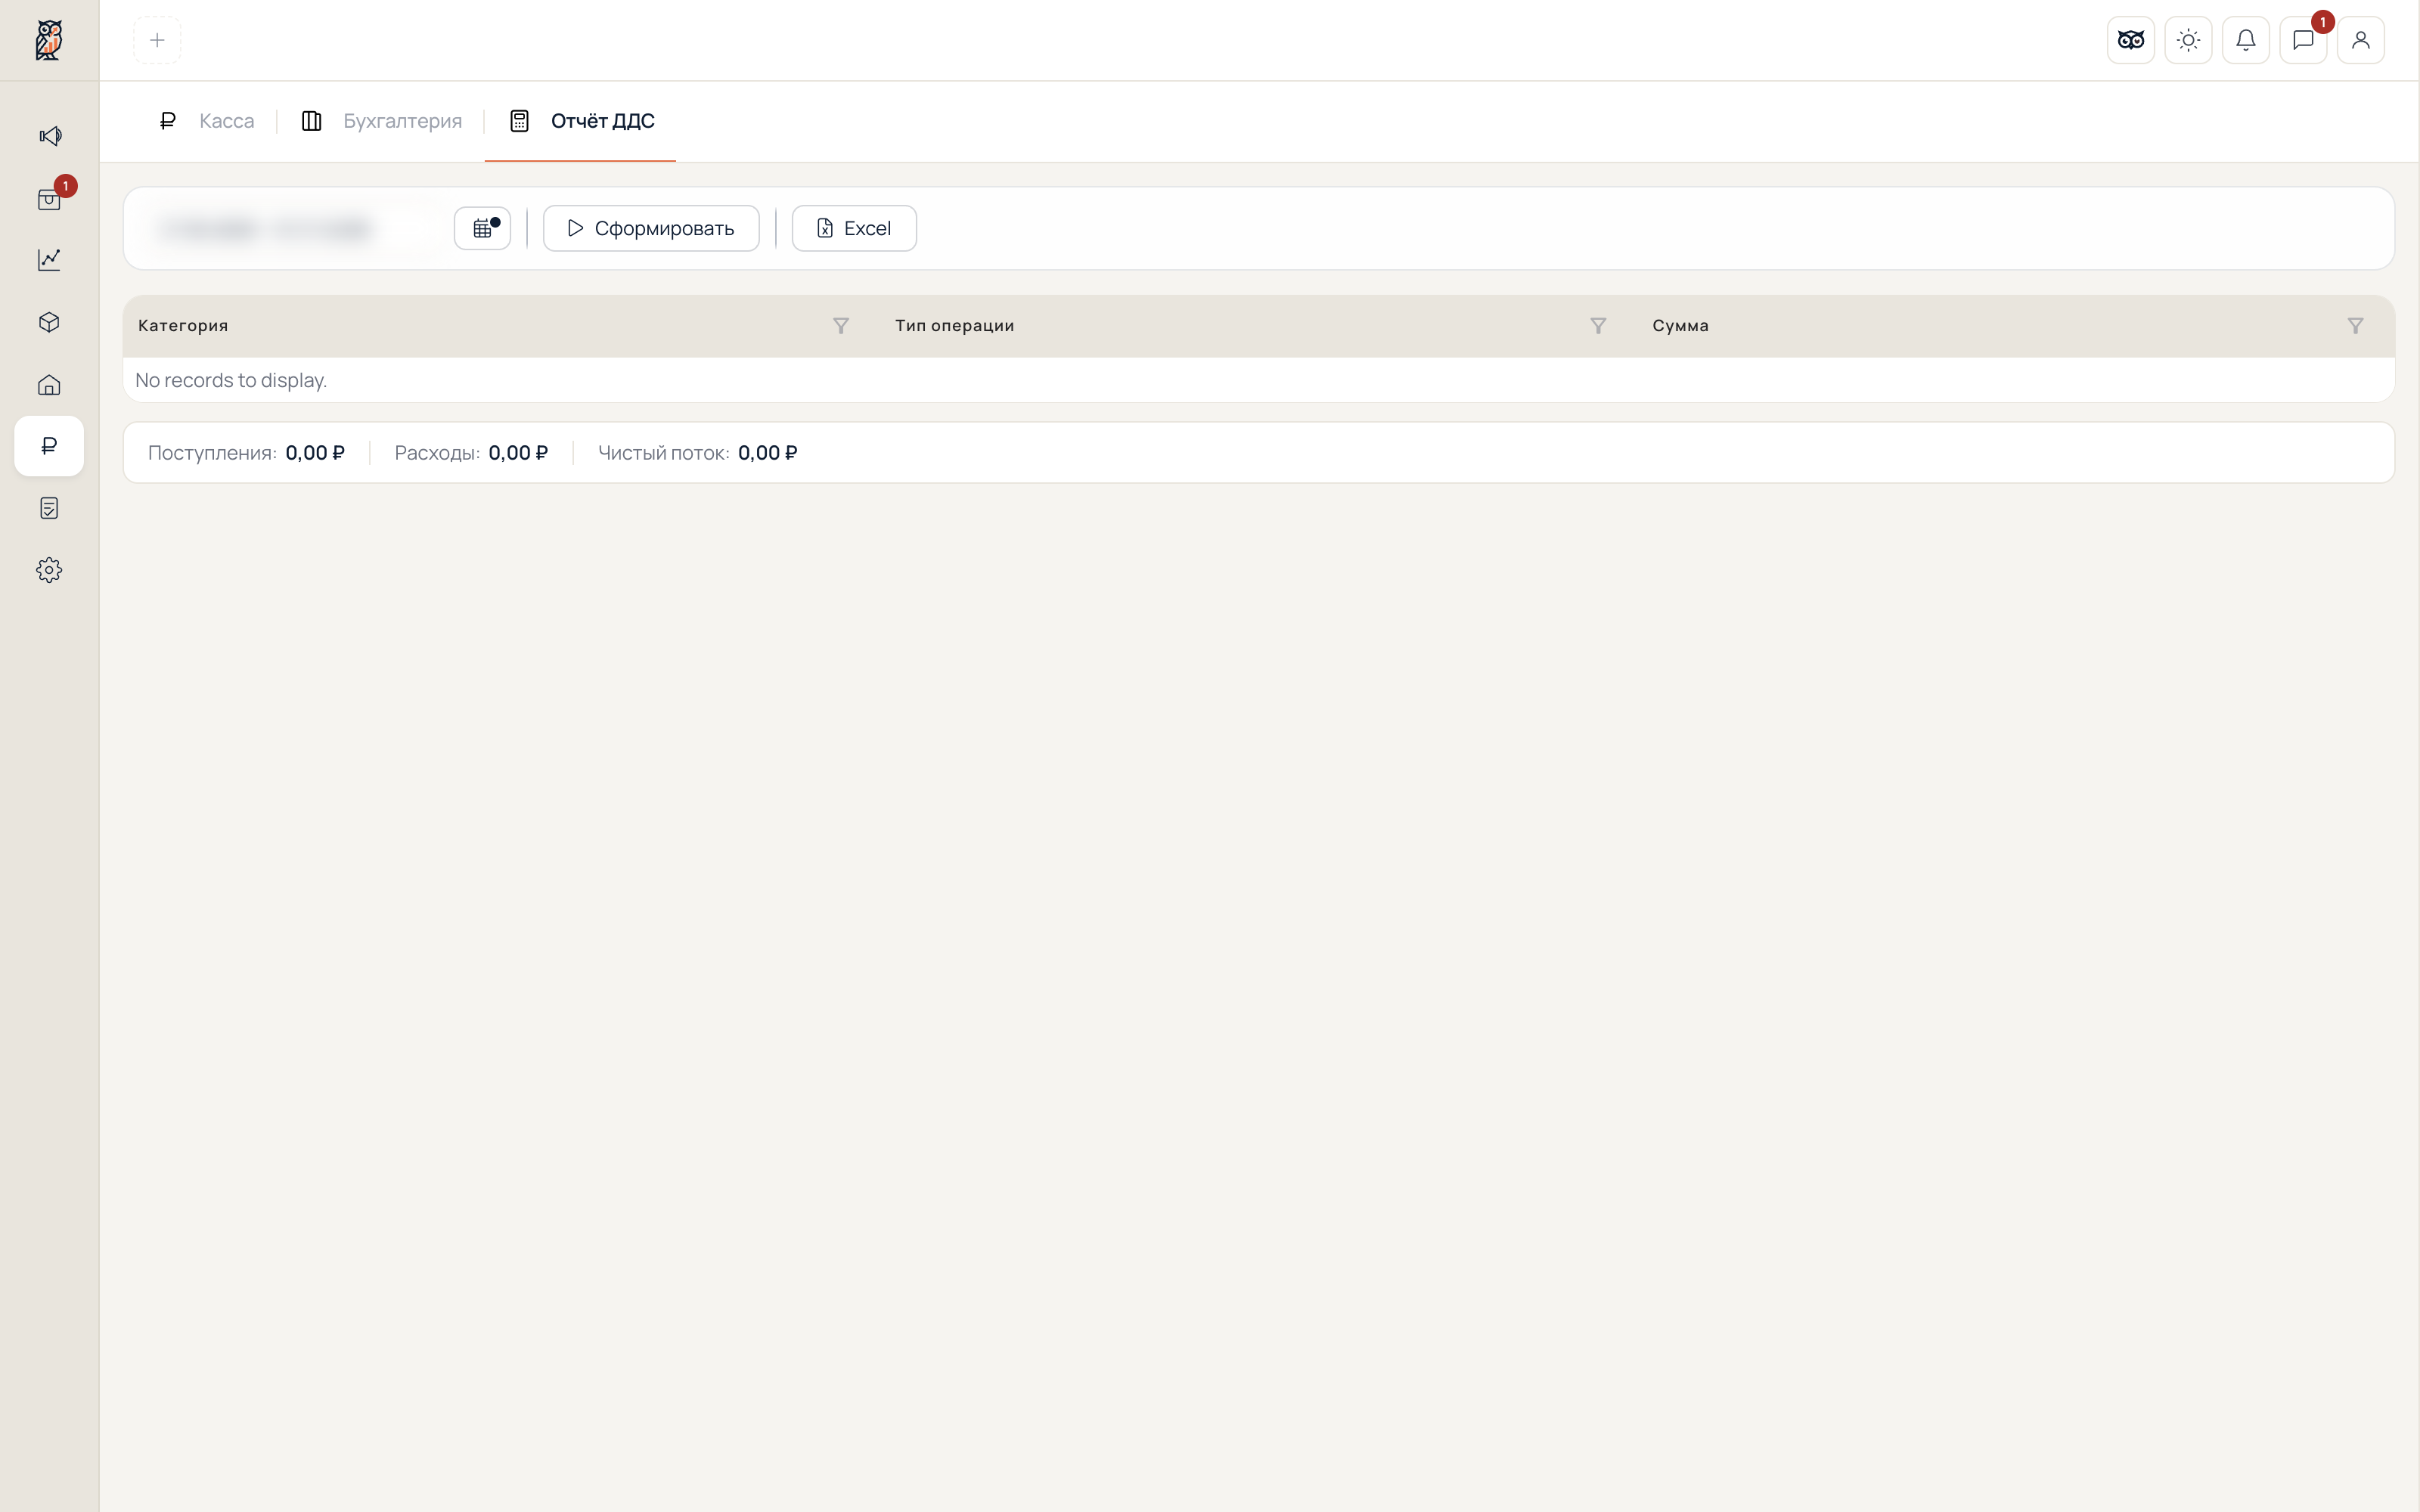Open the chat messages icon
This screenshot has width=2420, height=1512.
(x=2303, y=40)
